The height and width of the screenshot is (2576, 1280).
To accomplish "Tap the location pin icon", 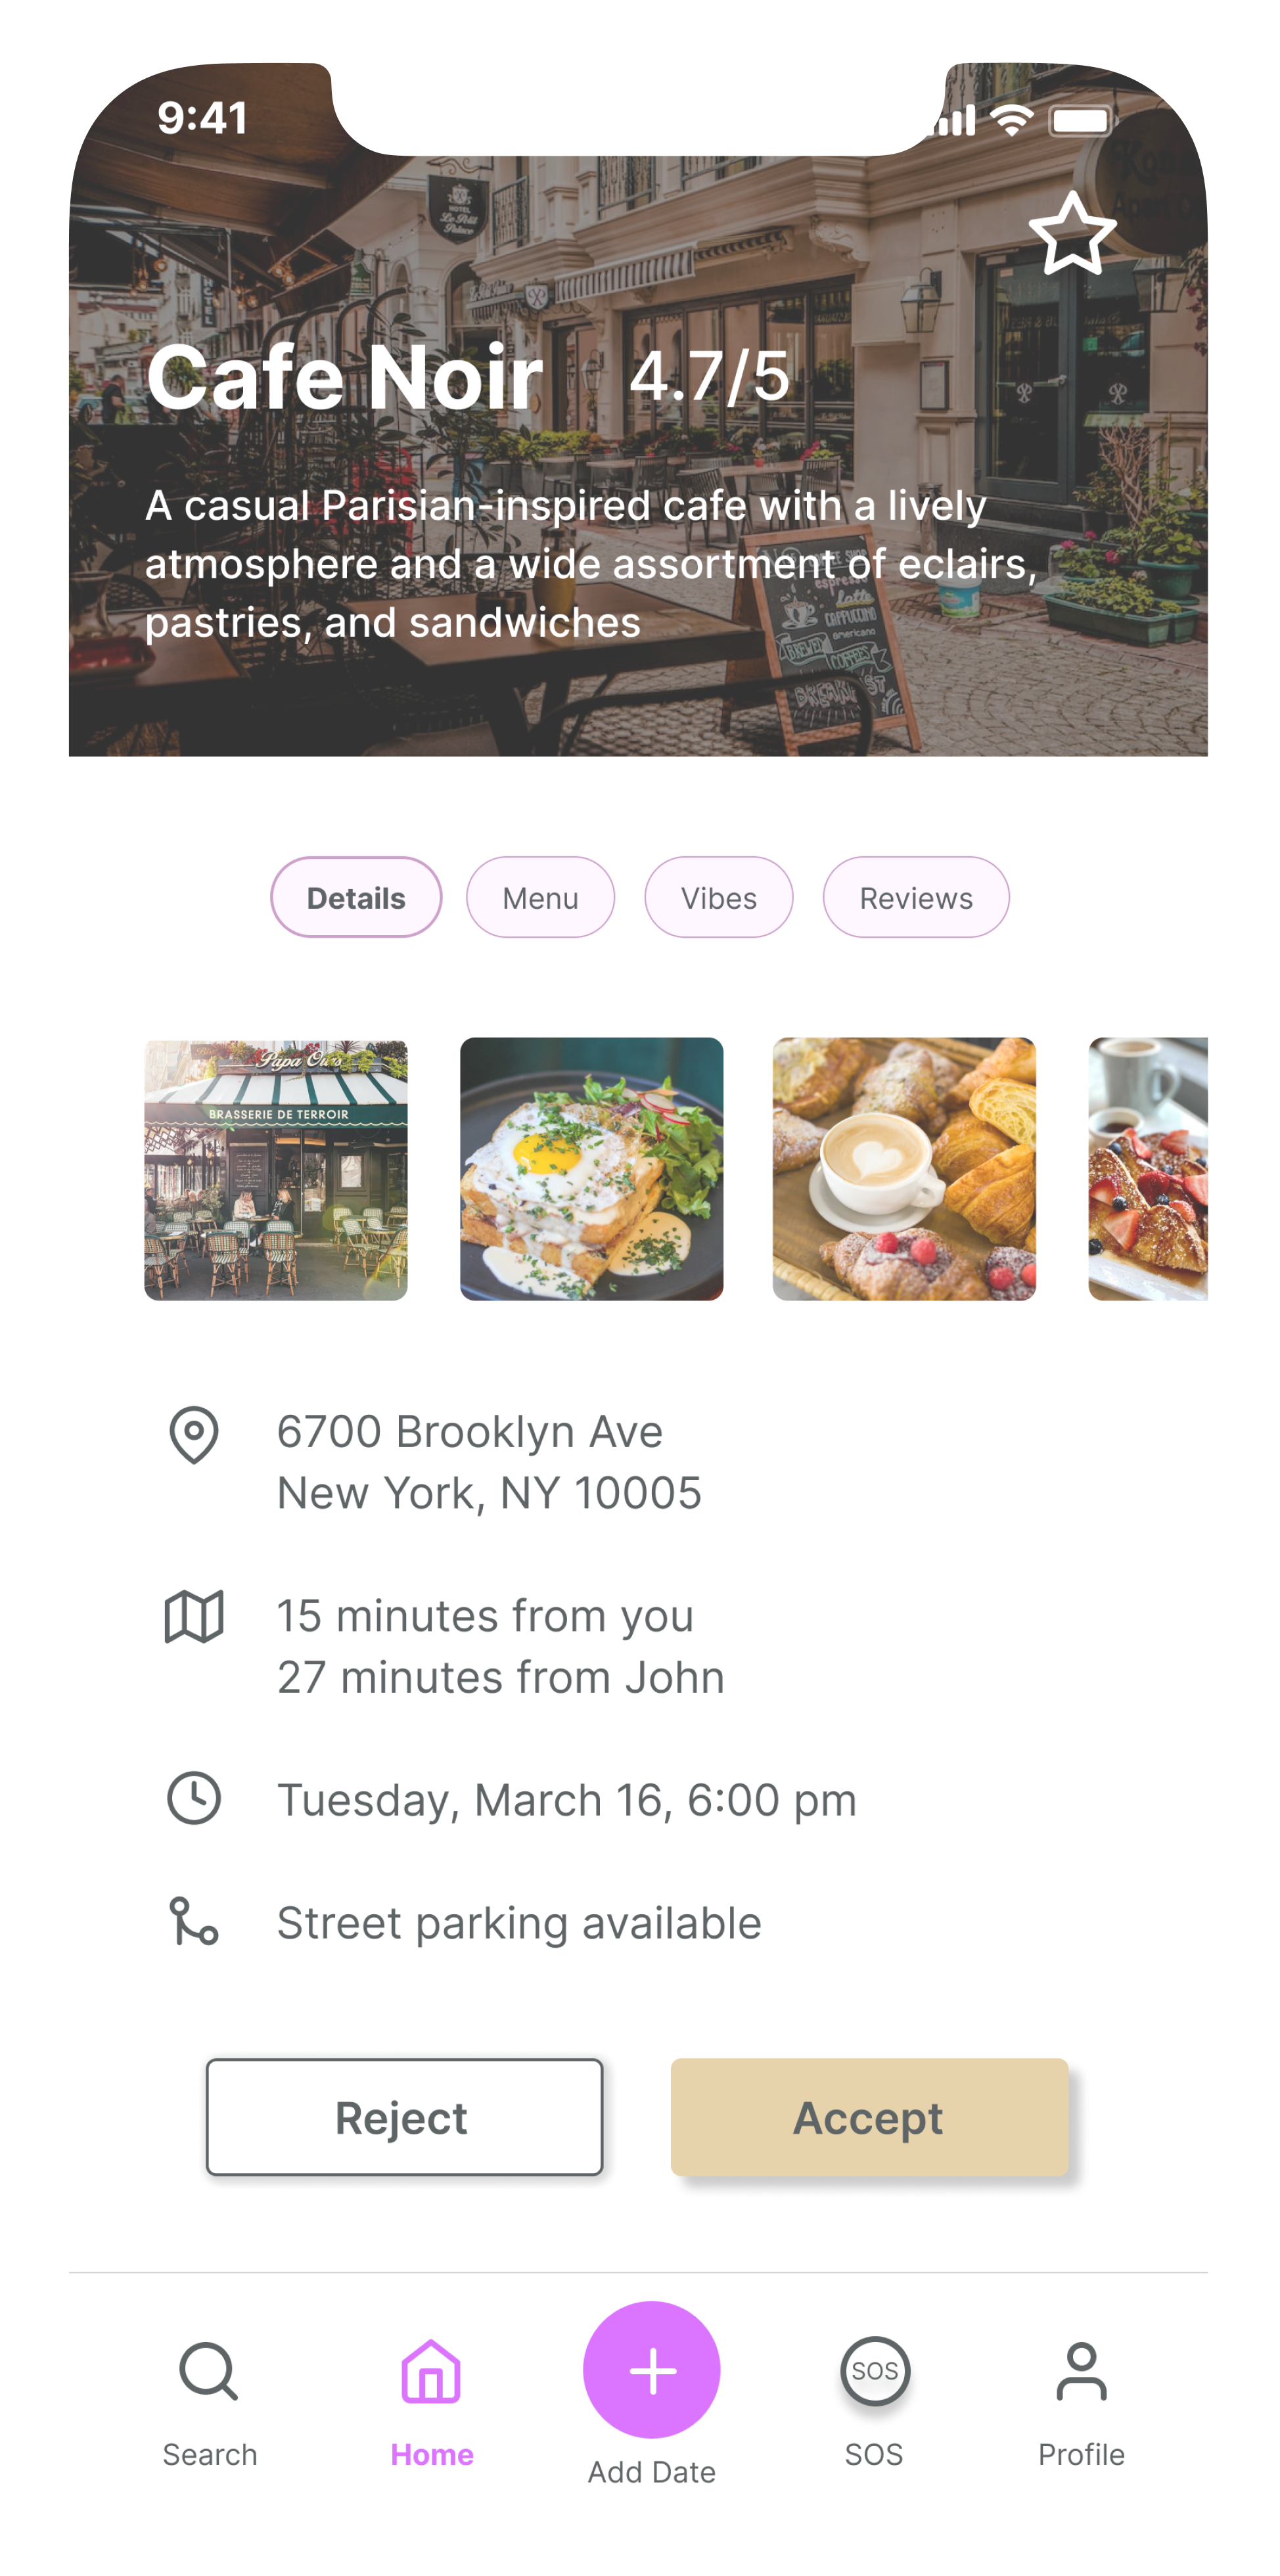I will [194, 1431].
